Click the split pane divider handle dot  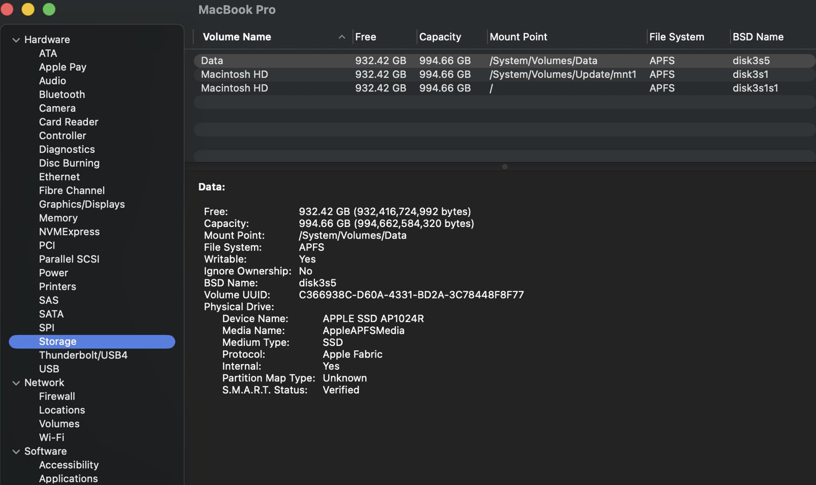click(505, 167)
